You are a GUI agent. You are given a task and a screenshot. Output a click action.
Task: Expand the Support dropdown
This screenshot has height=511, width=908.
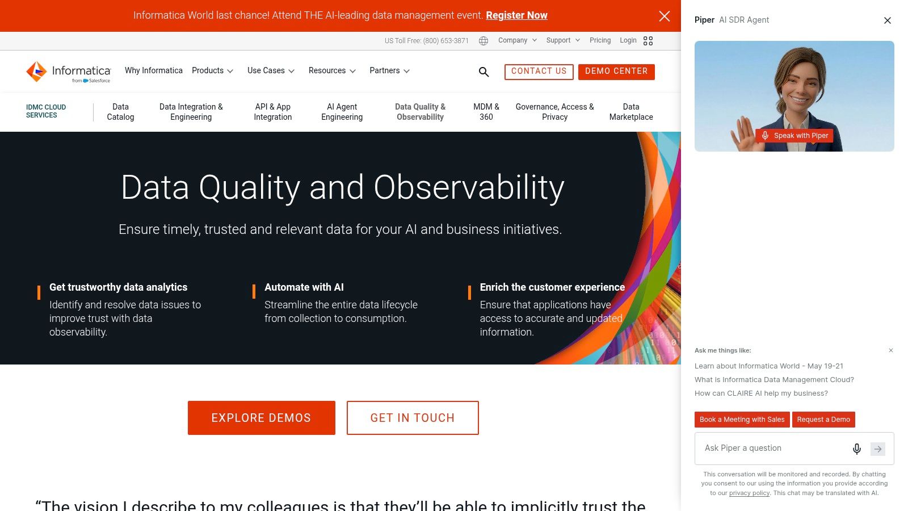click(563, 40)
